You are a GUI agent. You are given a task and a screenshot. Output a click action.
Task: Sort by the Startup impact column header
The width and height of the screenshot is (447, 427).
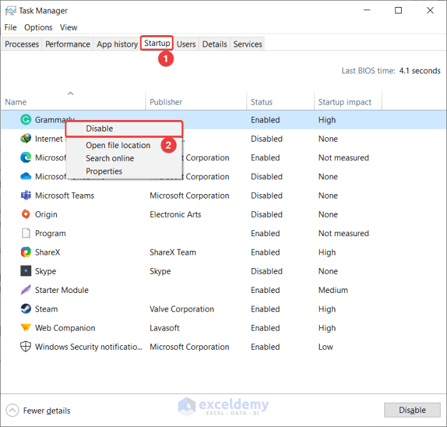point(348,101)
